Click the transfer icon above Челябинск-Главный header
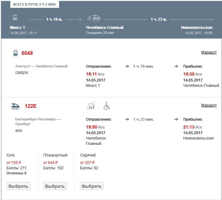222x200 pixels. (94, 18)
